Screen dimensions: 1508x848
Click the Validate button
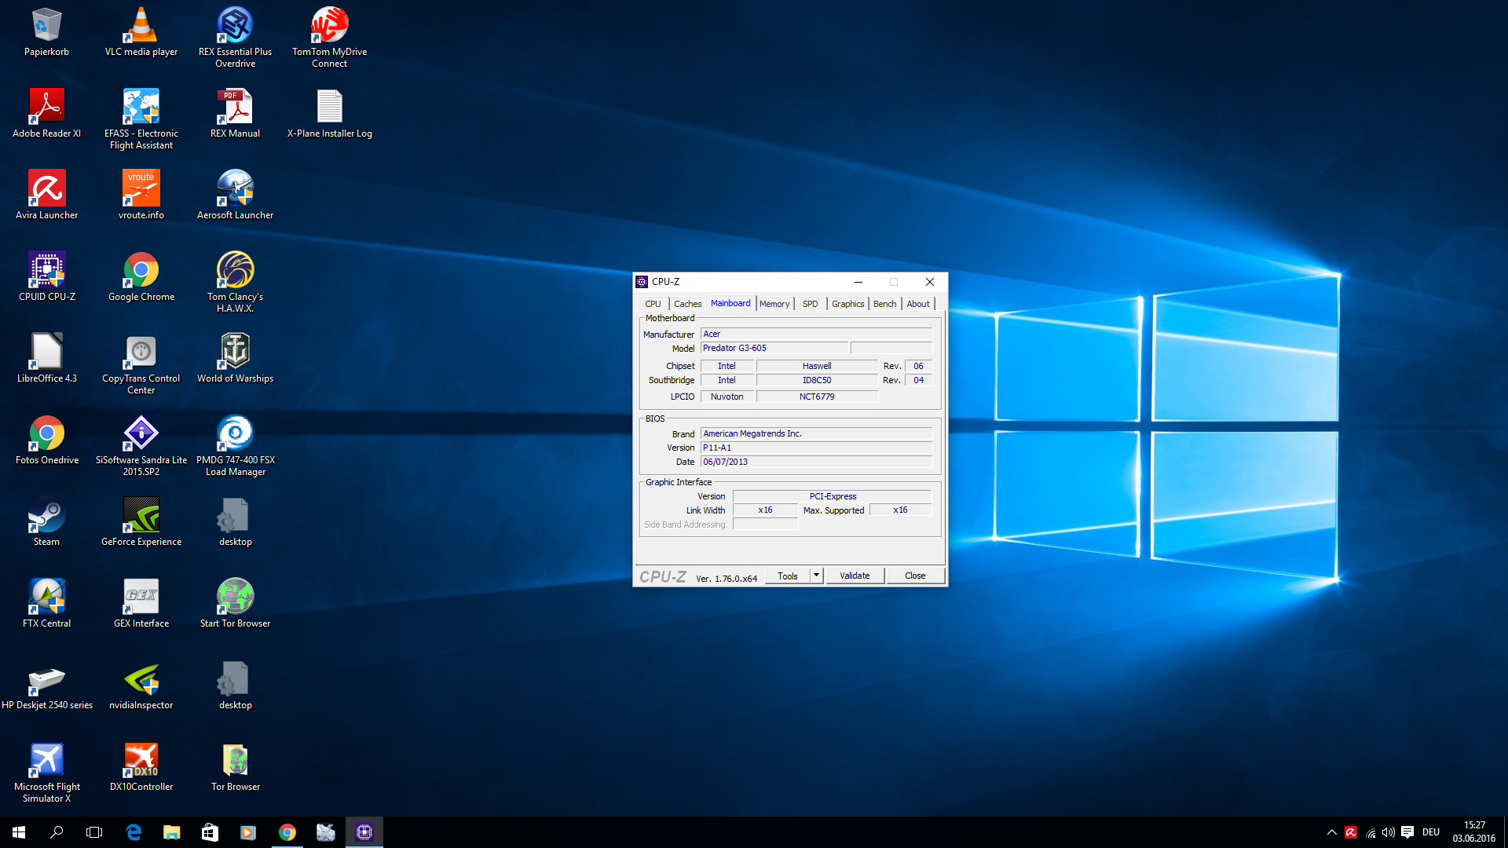[855, 576]
